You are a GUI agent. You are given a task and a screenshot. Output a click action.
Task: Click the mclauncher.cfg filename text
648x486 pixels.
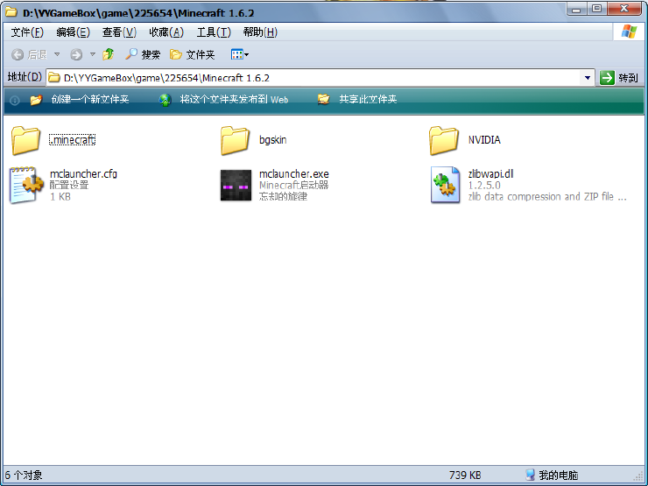pos(83,174)
